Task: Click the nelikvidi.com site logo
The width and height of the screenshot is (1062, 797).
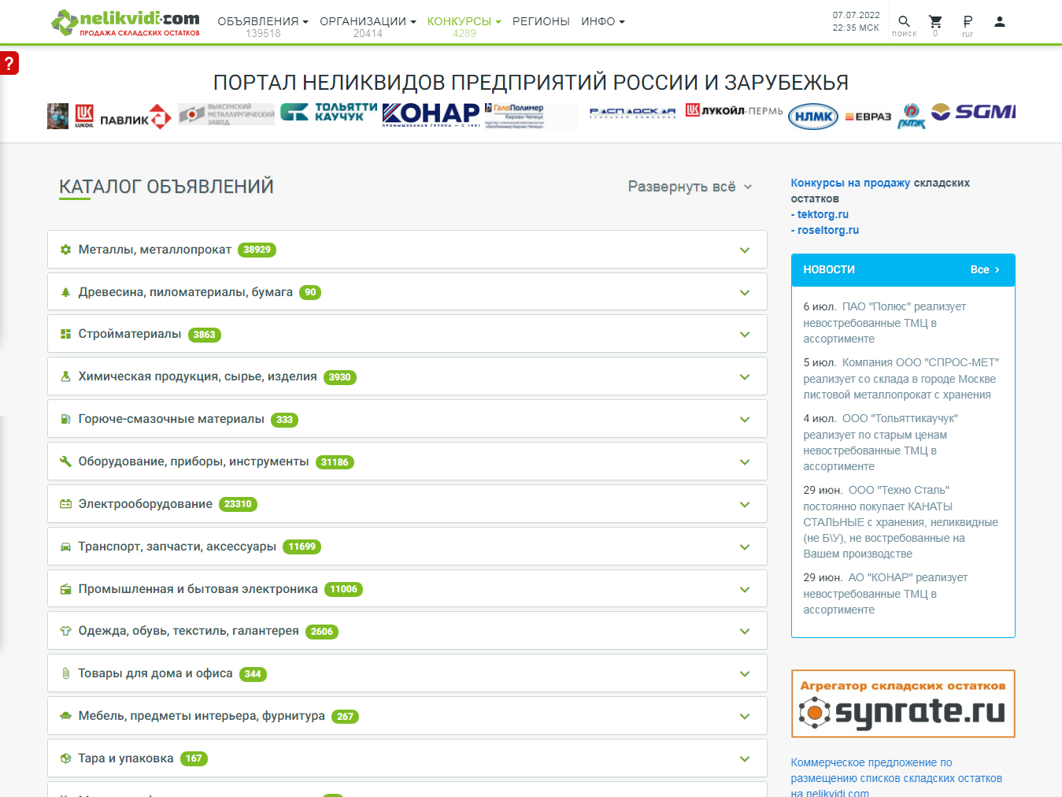Action: [x=125, y=23]
